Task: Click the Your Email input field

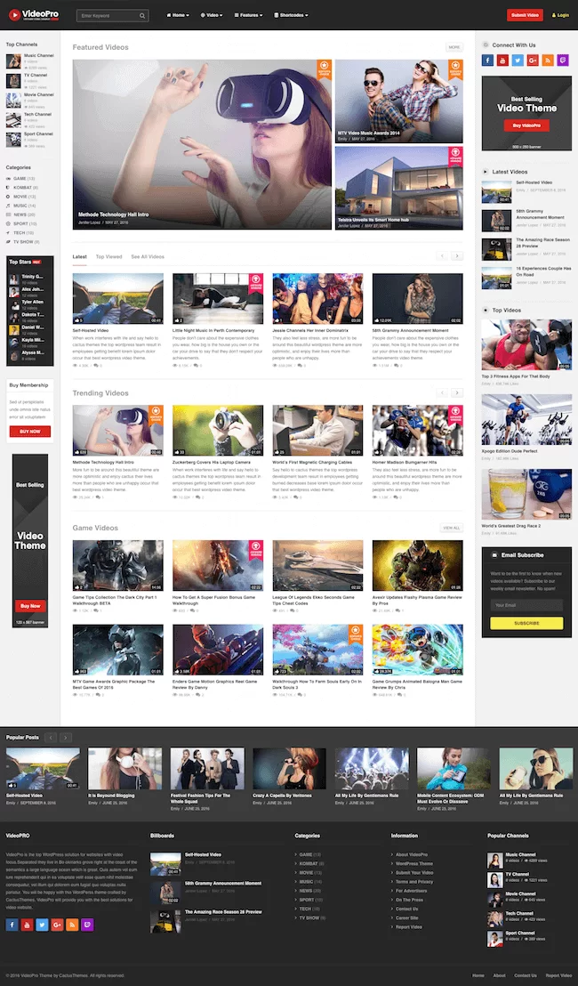Action: point(526,605)
